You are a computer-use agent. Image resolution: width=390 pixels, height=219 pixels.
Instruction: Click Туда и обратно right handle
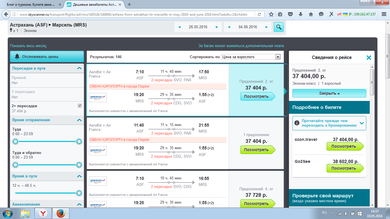pos(79,165)
